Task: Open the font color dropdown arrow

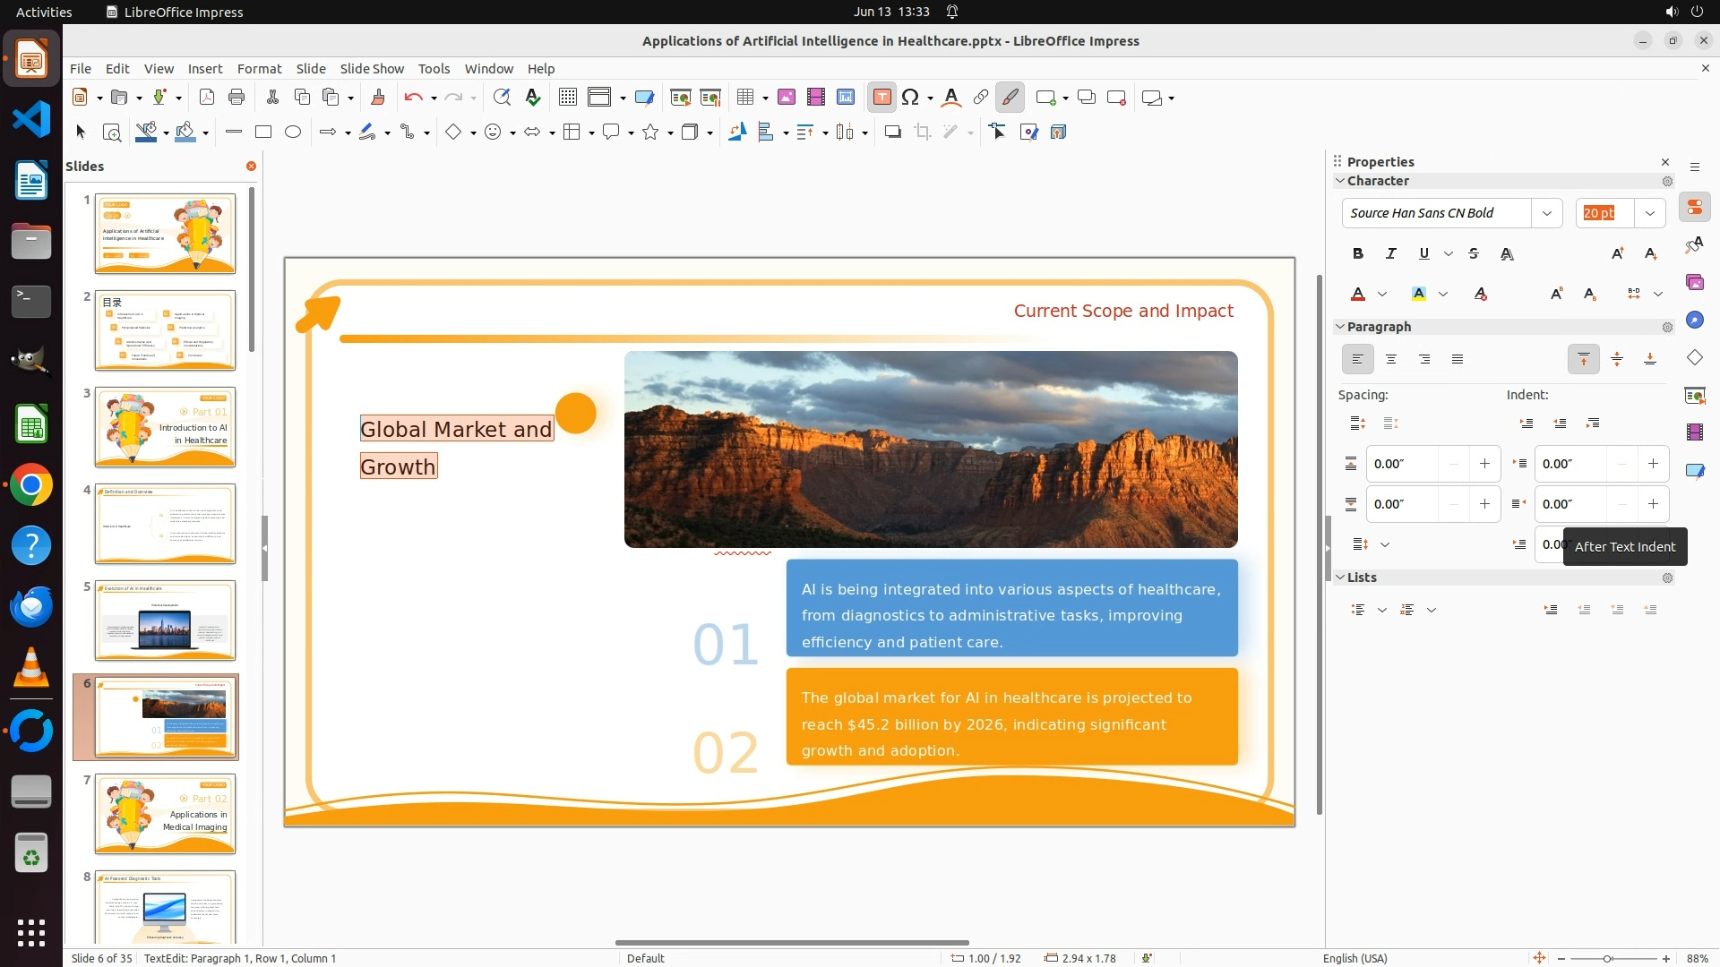Action: 1382,295
